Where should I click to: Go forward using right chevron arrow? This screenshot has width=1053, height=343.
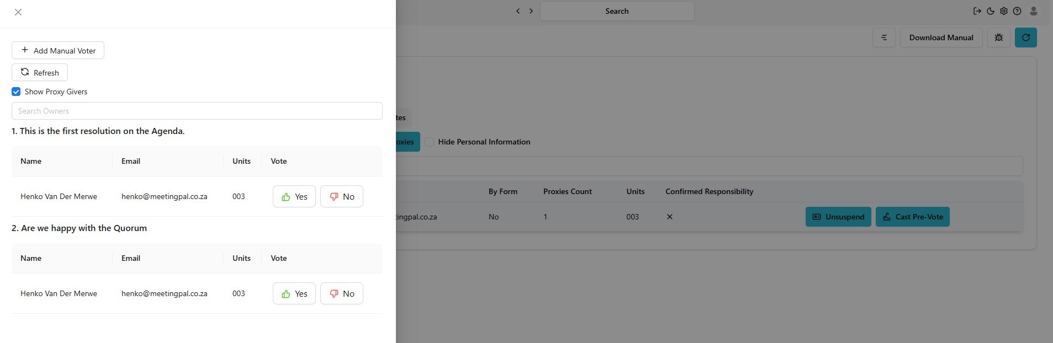[531, 11]
